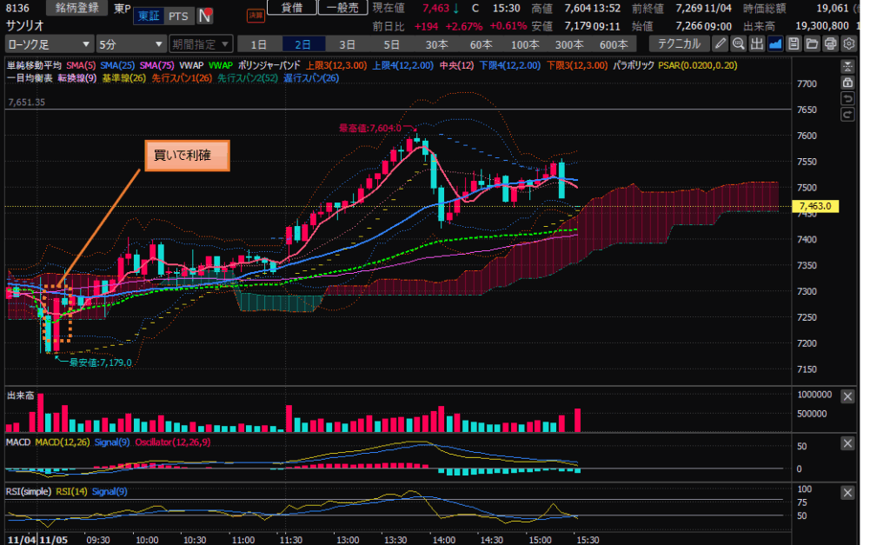Click the lock icon beside price axis

pyautogui.click(x=847, y=83)
